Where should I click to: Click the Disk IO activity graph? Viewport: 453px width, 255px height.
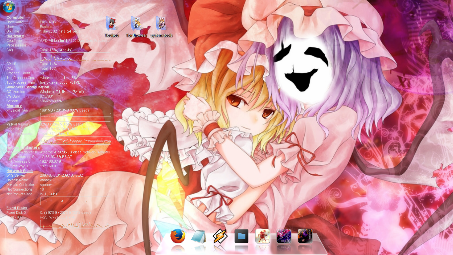(76, 224)
